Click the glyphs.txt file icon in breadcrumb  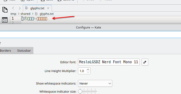click(x=36, y=14)
